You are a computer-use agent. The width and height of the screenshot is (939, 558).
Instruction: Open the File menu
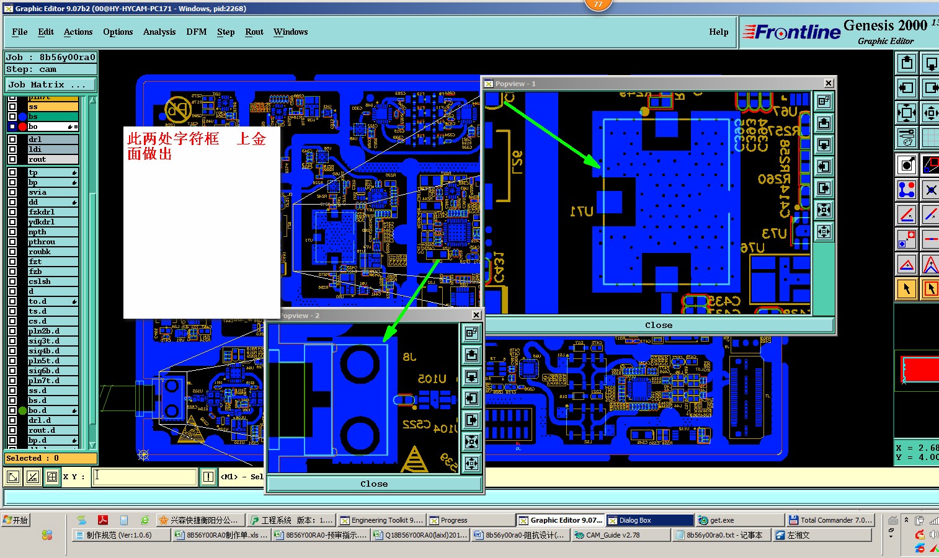[20, 32]
